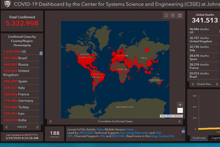Zoom in on the map
Screen dimensions: 220x147
tap(180, 105)
